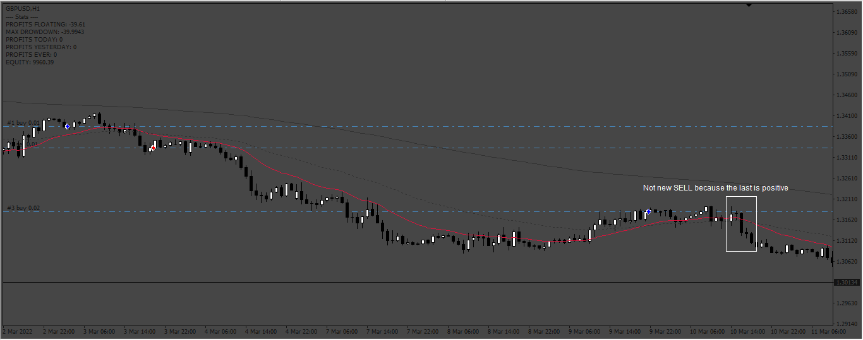Click the GBPUSD,H1 chart title
The height and width of the screenshot is (340, 863).
coord(23,9)
